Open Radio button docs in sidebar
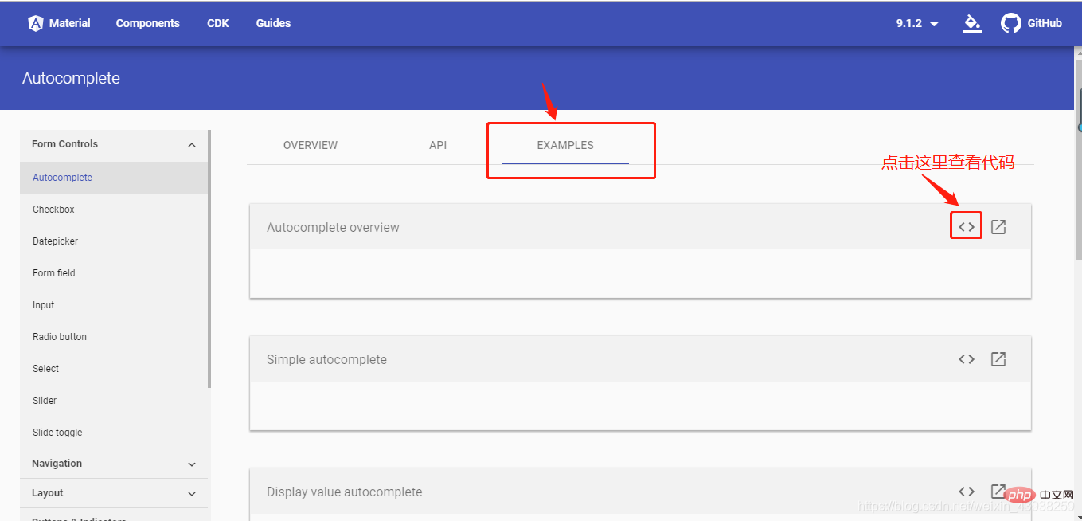The width and height of the screenshot is (1082, 521). [114, 337]
